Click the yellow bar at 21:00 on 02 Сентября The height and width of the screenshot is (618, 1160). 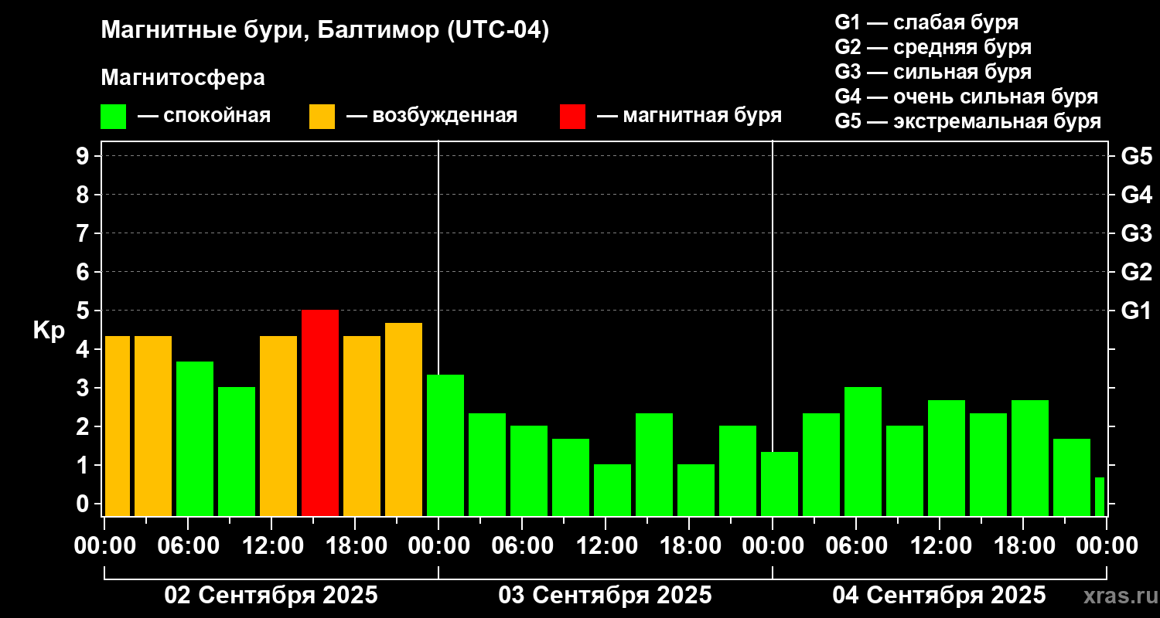[404, 419]
